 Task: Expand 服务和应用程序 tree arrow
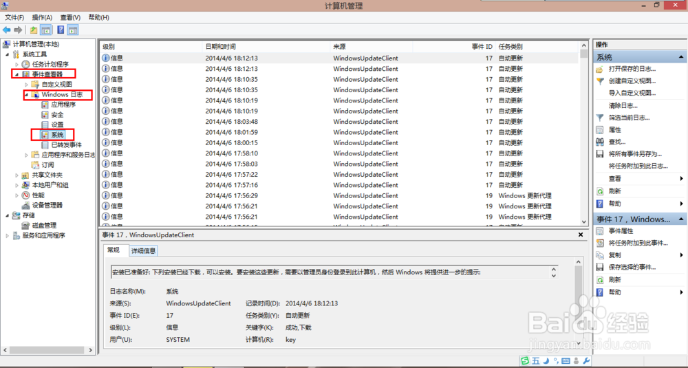point(7,235)
